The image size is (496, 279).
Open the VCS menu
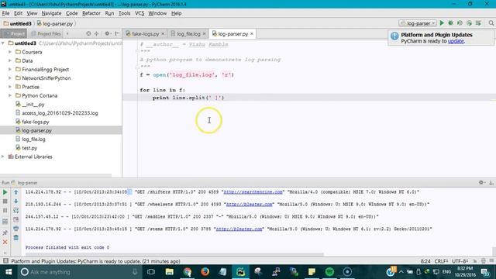pyautogui.click(x=139, y=13)
